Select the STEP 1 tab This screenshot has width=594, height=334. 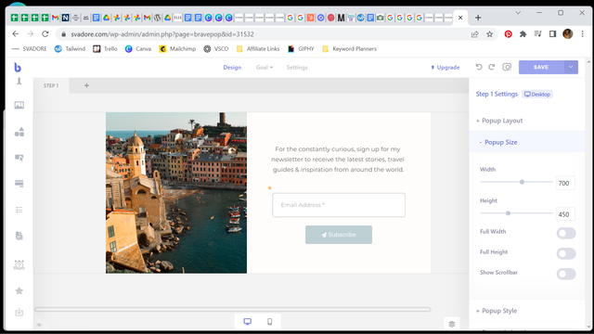[x=51, y=85]
